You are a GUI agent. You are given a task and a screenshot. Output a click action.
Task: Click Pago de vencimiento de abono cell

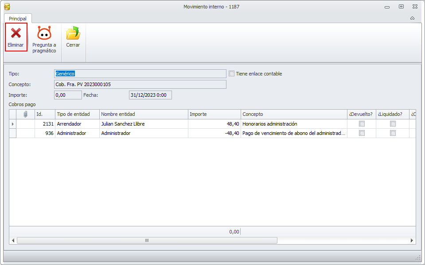point(294,133)
